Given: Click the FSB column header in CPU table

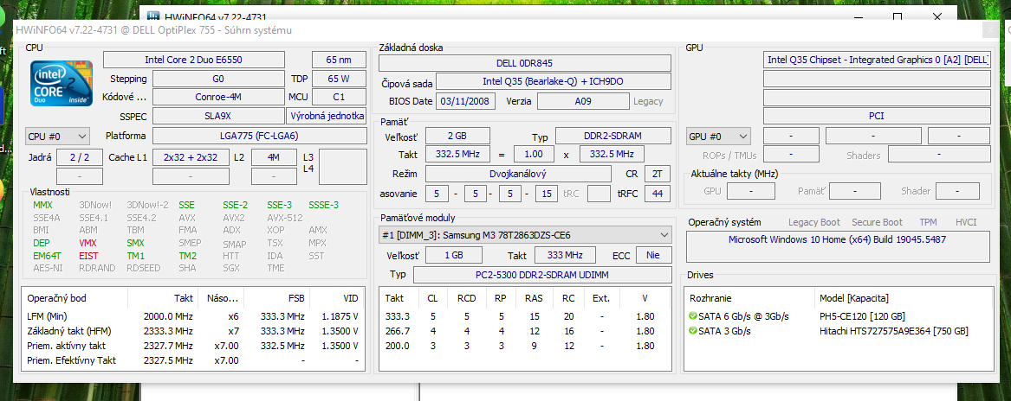Looking at the screenshot, I should tap(277, 298).
